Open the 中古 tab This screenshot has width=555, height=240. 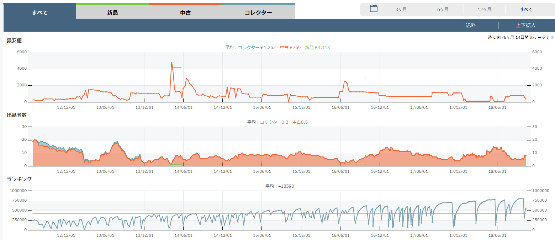coord(185,12)
